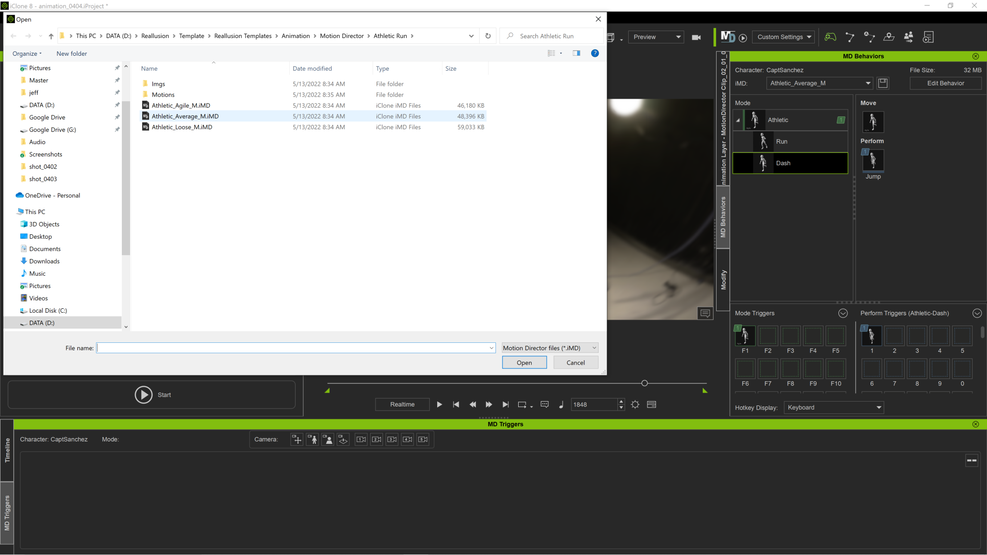Switch to camera preset 5
The width and height of the screenshot is (987, 555).
click(x=423, y=440)
